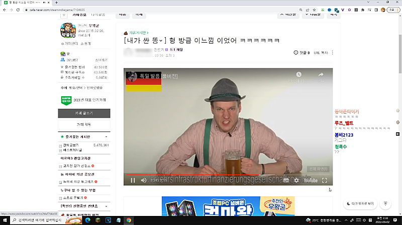Open the 자유게시판 breadcrumb link
Screen dimensions: 402x225
click(x=138, y=33)
